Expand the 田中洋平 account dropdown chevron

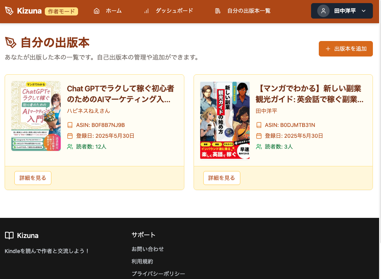point(364,11)
